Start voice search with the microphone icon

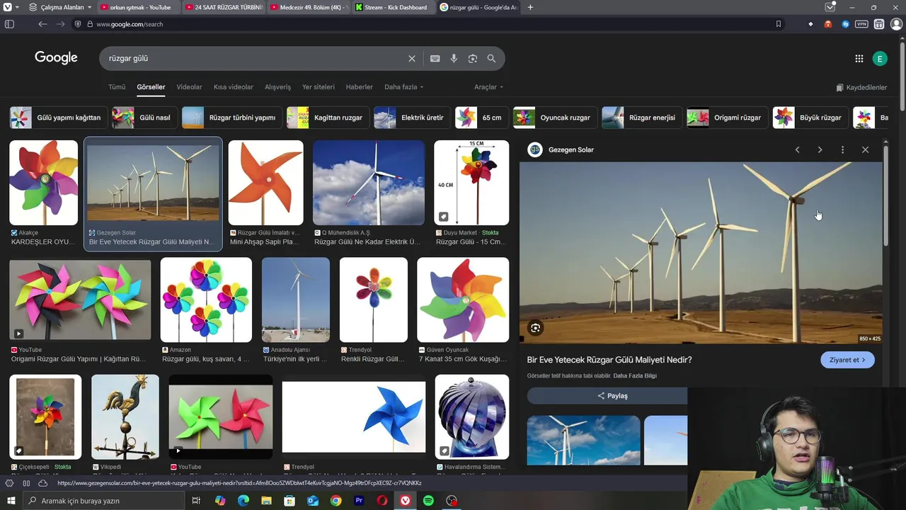point(454,59)
